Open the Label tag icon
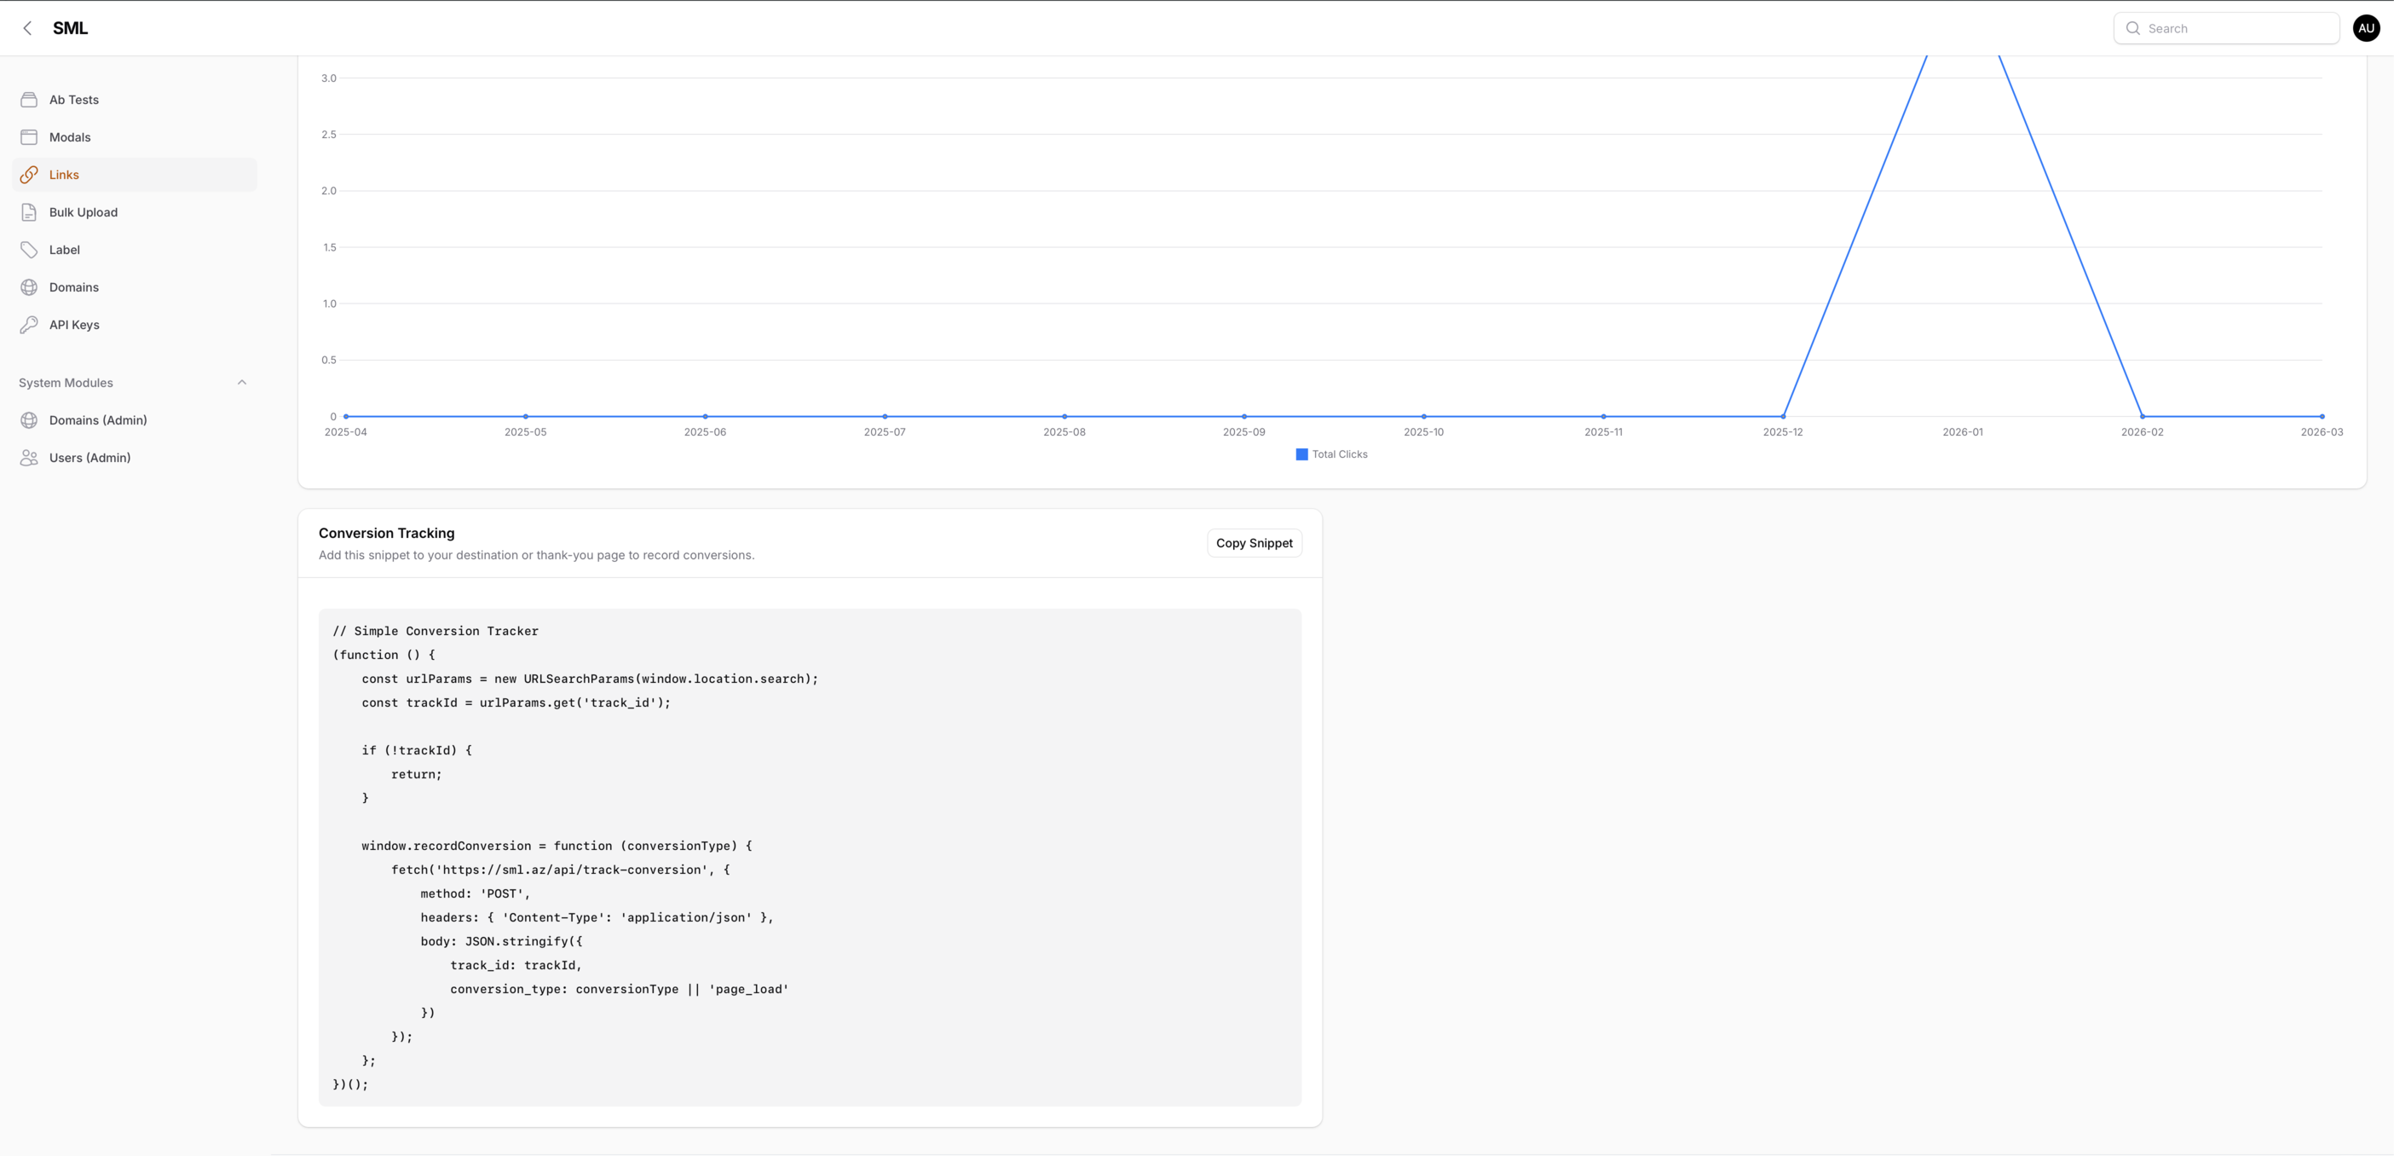2394x1156 pixels. pyautogui.click(x=29, y=250)
